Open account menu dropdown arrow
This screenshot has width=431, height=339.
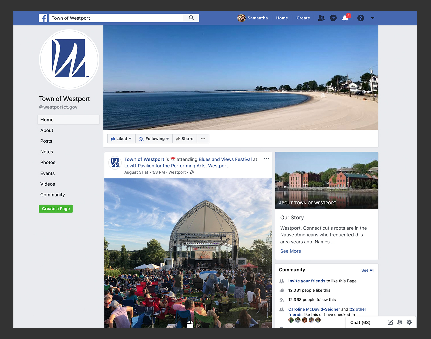coord(372,18)
